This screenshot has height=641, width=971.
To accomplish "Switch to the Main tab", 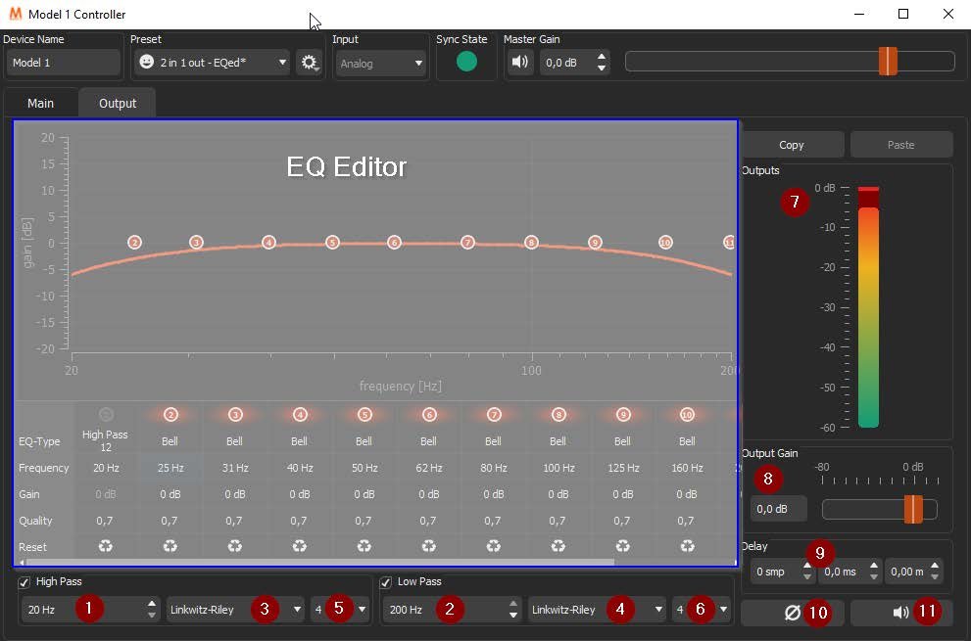I will (x=40, y=103).
